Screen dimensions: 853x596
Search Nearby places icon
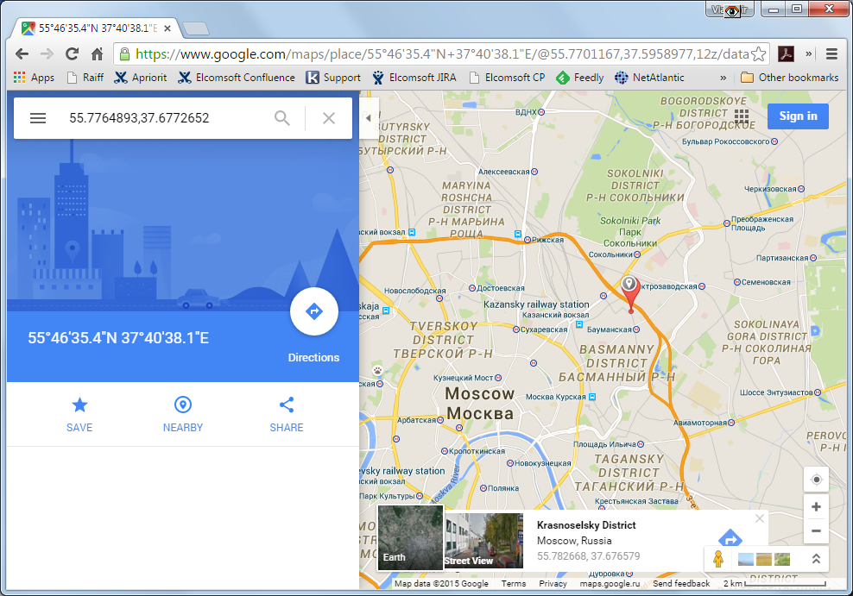(183, 405)
